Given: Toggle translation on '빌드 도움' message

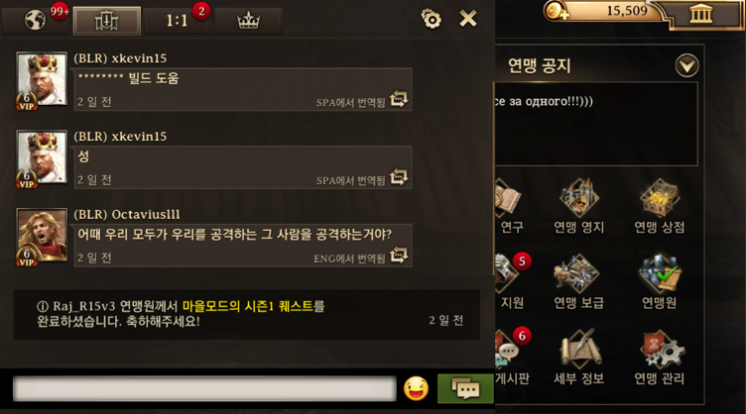Looking at the screenshot, I should [x=399, y=99].
